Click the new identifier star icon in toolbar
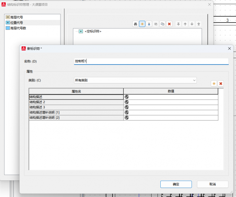Screen dimensions: 236x197 pyautogui.click(x=142, y=24)
